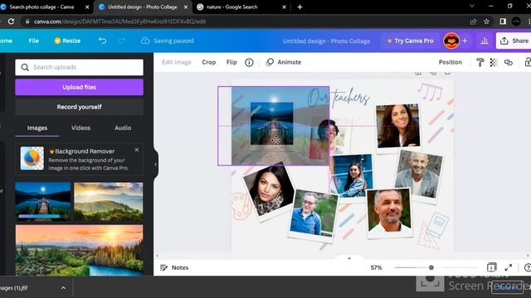The height and width of the screenshot is (298, 531).
Task: Open the Position panel
Action: (450, 62)
